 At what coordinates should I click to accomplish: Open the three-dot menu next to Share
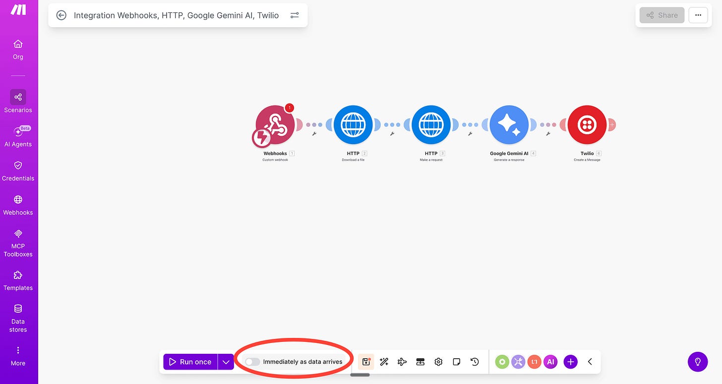click(698, 15)
